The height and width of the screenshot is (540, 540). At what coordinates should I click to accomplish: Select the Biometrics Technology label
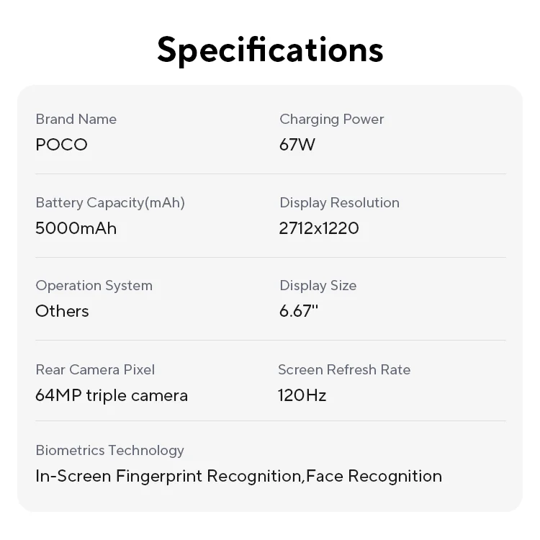(109, 450)
